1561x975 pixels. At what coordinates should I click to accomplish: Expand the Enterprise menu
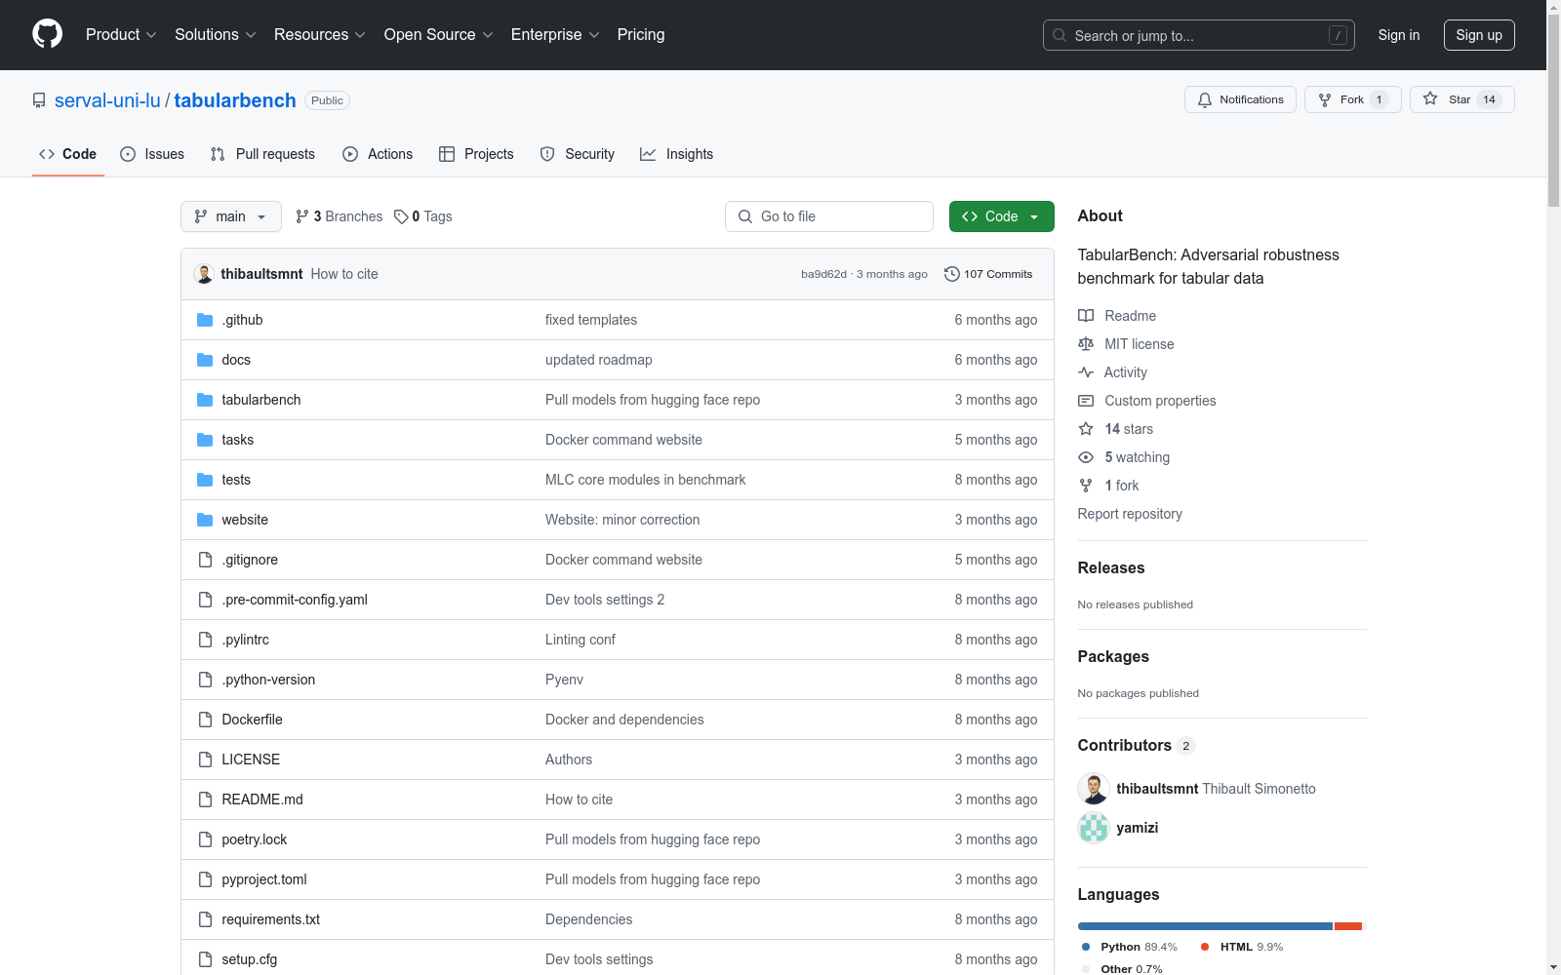555,34
